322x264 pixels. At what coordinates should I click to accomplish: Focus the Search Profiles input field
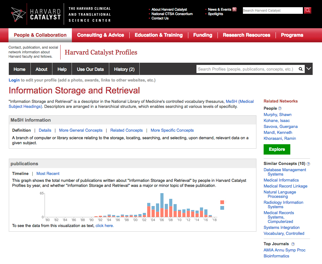click(x=247, y=69)
